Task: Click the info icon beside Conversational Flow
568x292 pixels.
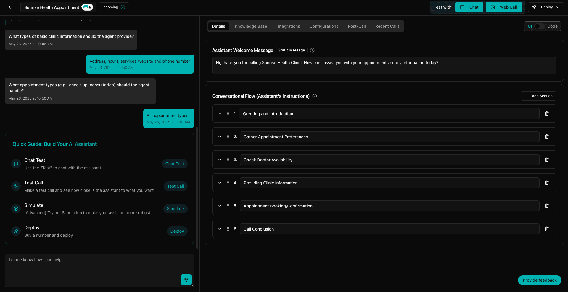Action: [x=315, y=96]
